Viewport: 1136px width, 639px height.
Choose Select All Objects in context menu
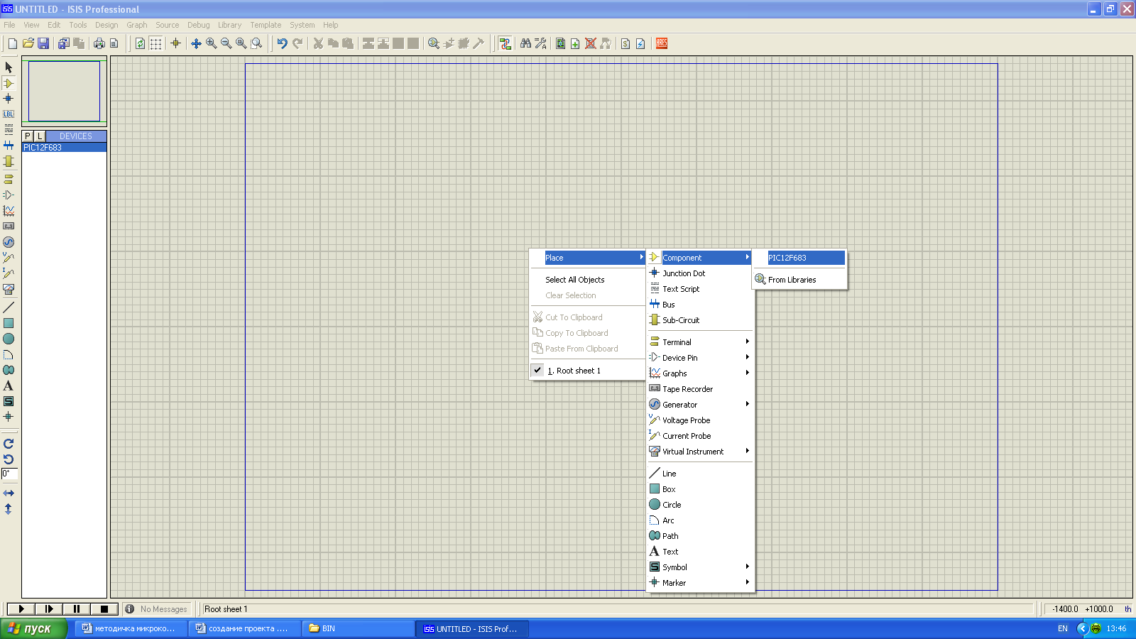point(587,280)
